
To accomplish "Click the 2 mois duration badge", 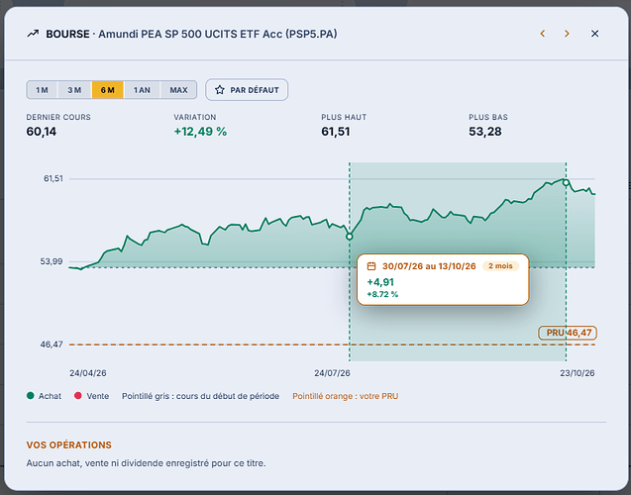I will pos(500,265).
